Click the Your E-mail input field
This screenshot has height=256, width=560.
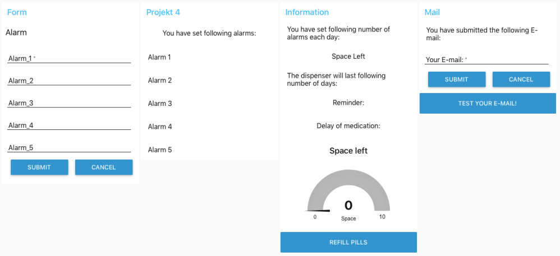pos(486,60)
